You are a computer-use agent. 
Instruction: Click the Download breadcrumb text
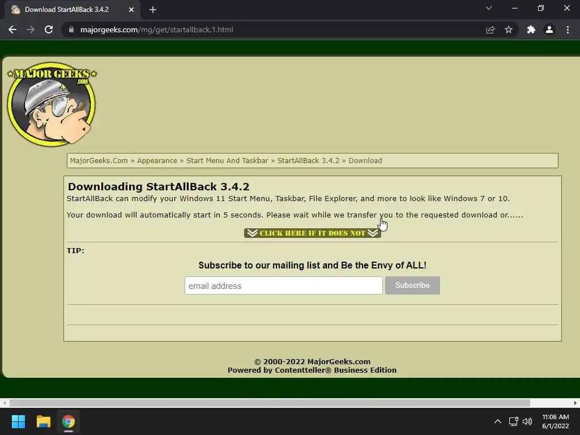click(x=365, y=160)
